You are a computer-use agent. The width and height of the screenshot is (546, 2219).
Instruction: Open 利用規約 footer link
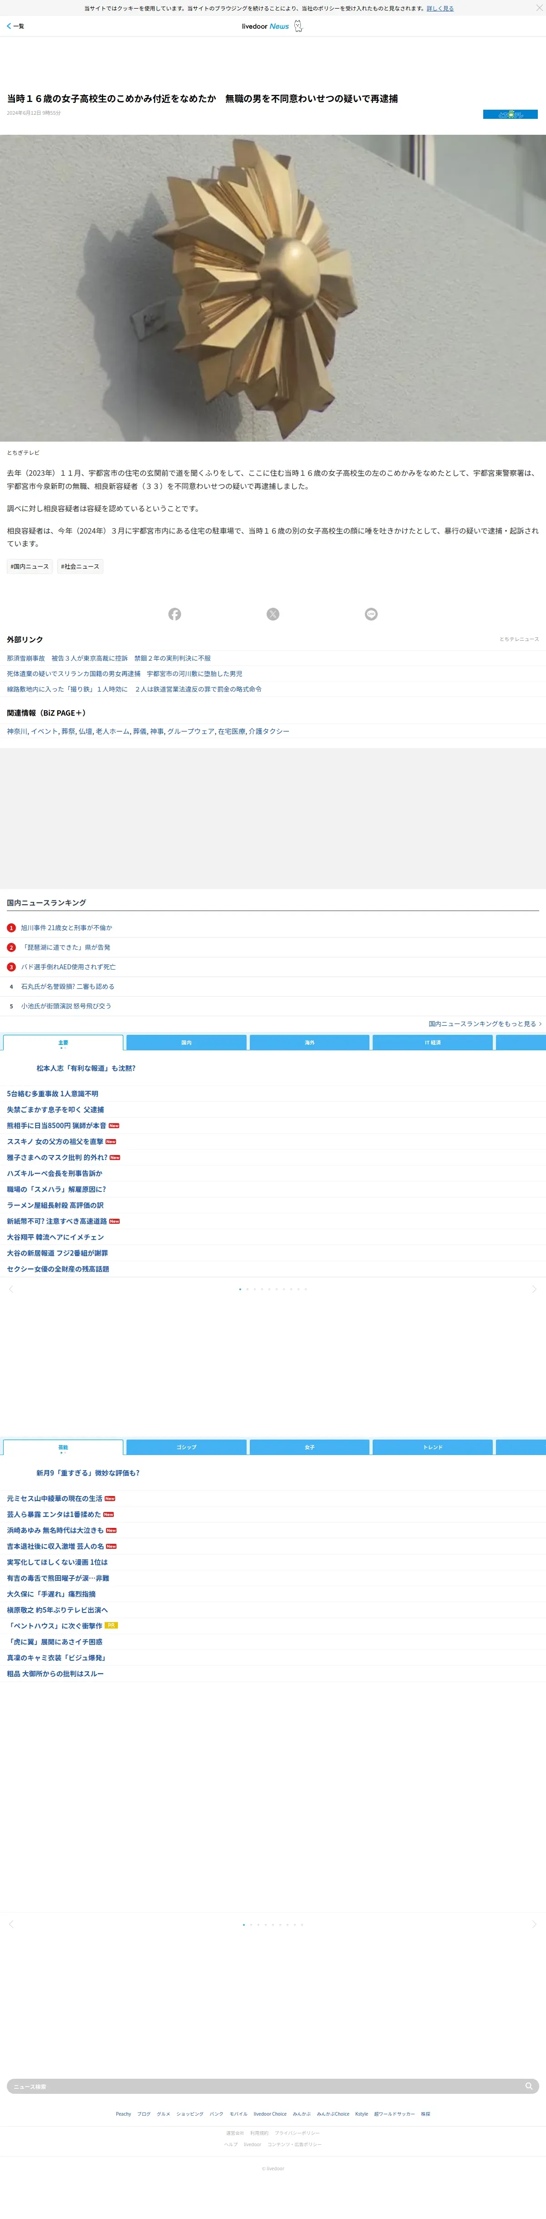[x=259, y=2133]
